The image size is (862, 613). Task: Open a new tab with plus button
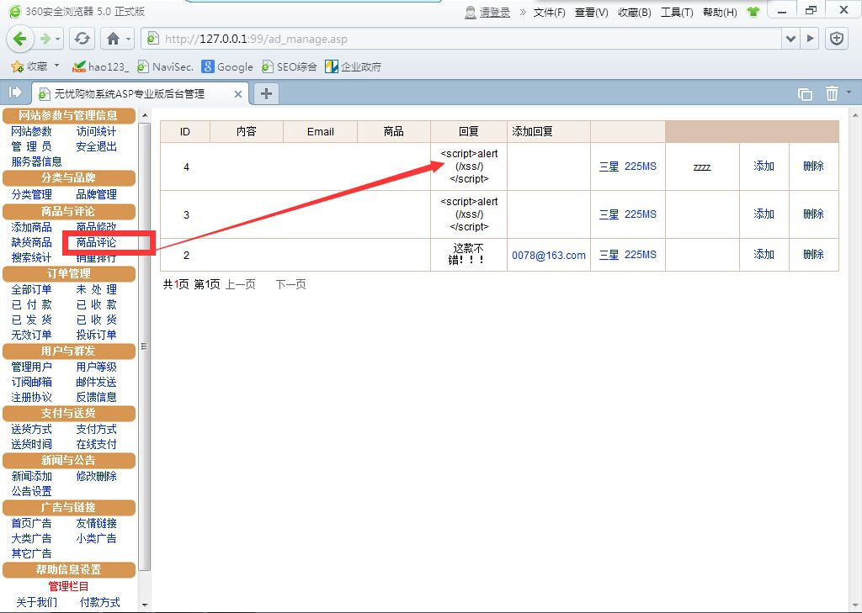(266, 94)
